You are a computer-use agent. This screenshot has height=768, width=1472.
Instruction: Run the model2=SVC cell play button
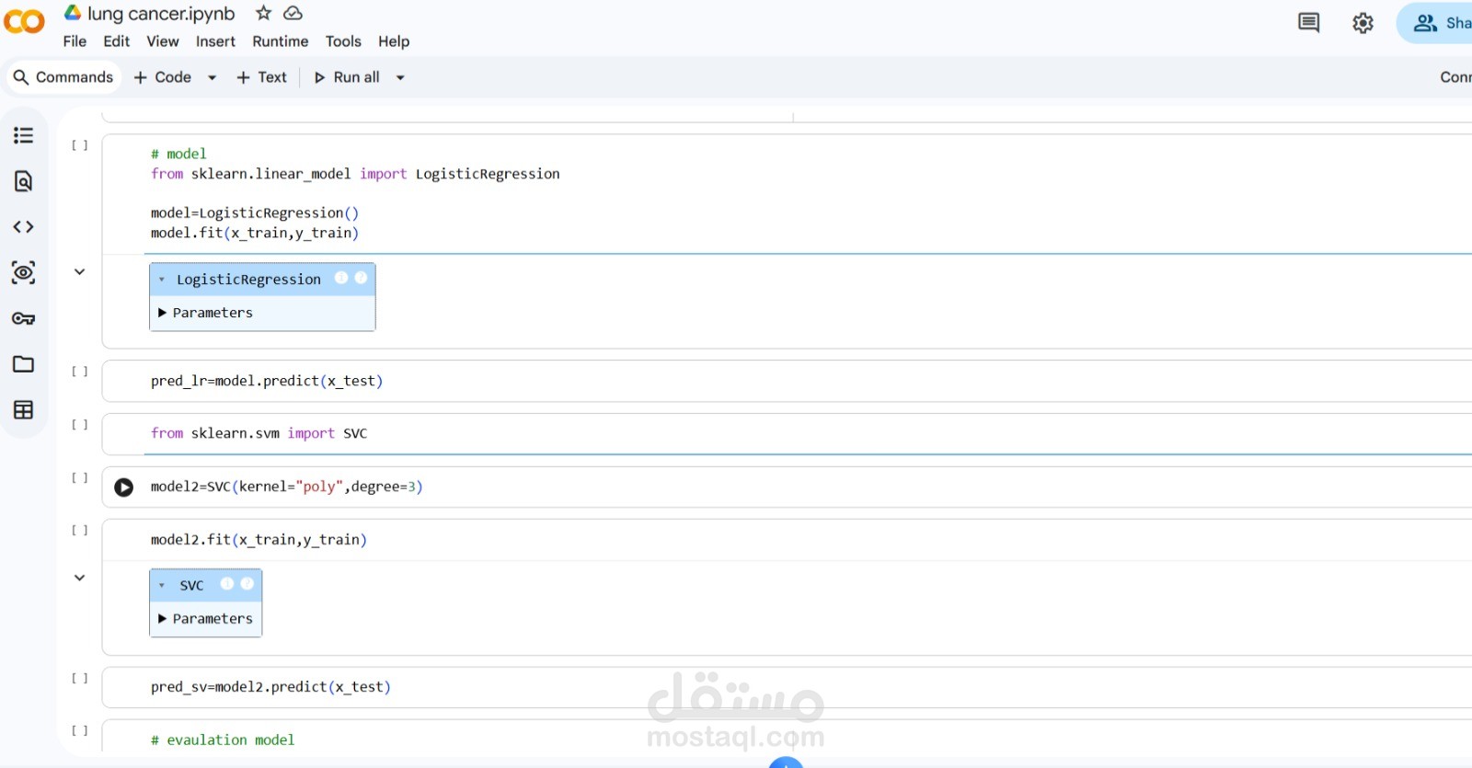(124, 487)
